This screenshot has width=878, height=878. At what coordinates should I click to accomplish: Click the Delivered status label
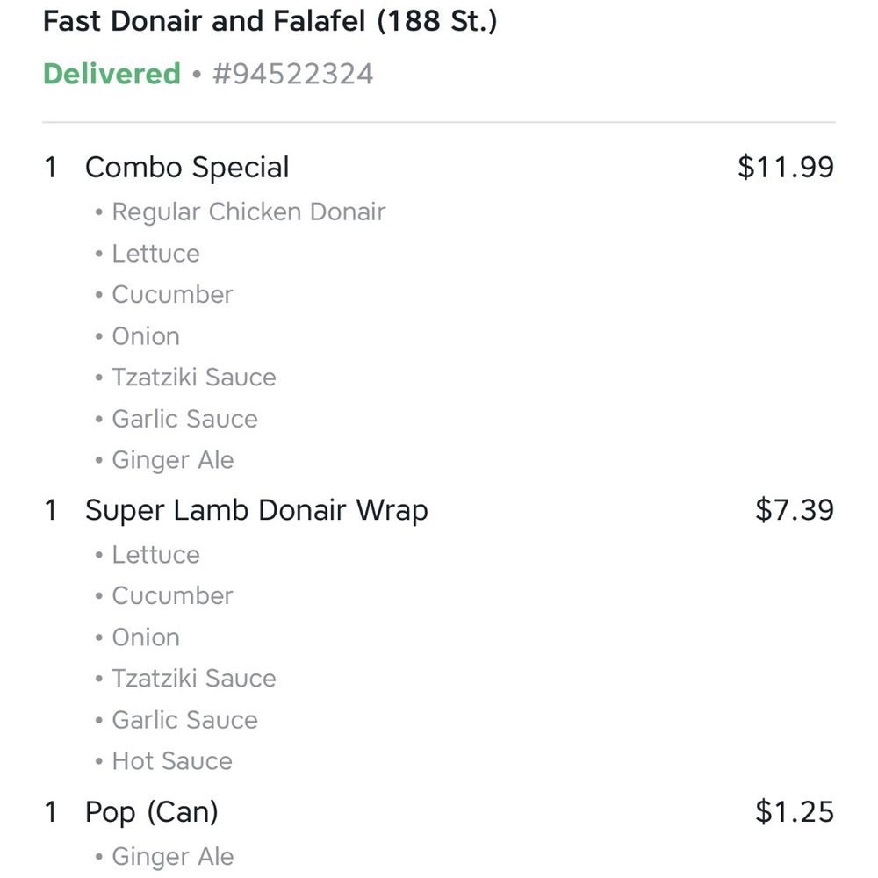click(x=112, y=74)
